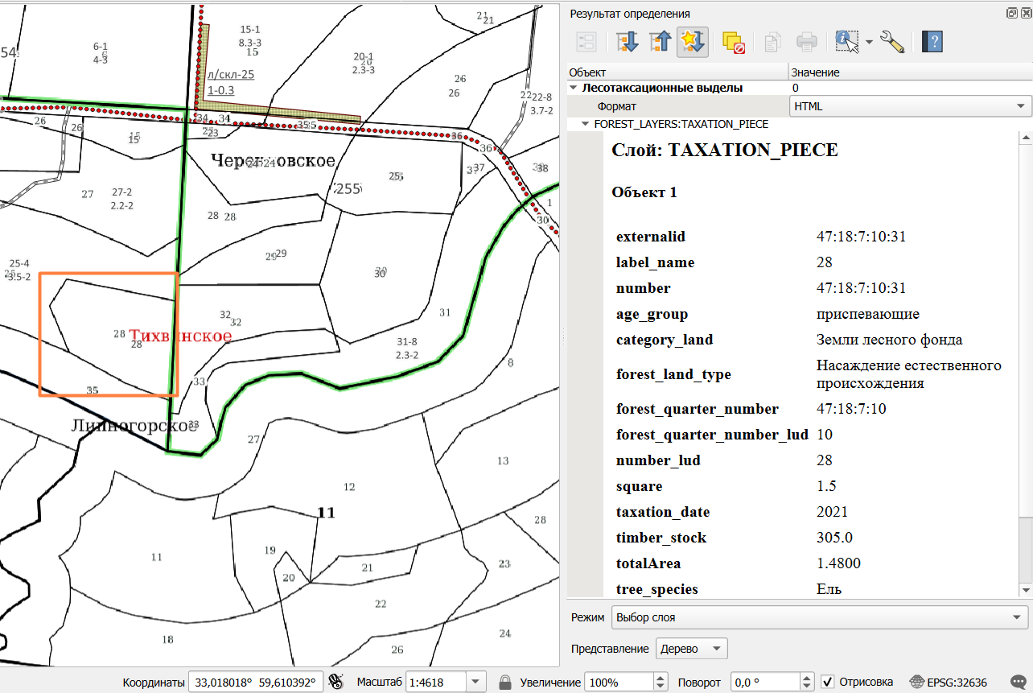1033x693 pixels.
Task: Click the Expand Tree toolbar icon
Action: pyautogui.click(x=627, y=42)
